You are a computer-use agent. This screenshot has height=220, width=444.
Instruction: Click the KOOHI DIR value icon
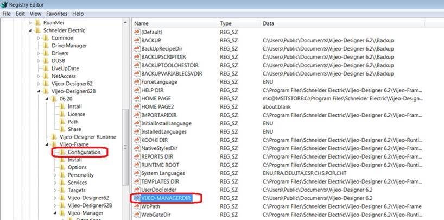click(x=137, y=140)
